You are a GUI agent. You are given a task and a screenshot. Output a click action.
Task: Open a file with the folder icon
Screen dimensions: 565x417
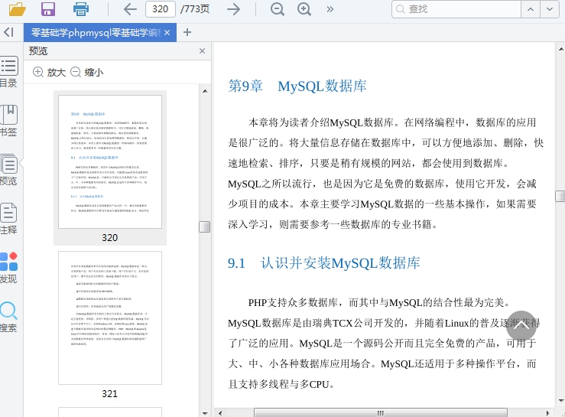click(x=17, y=9)
